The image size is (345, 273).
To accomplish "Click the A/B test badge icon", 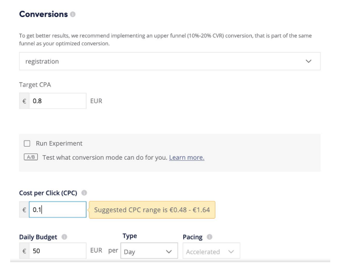I will pyautogui.click(x=31, y=157).
